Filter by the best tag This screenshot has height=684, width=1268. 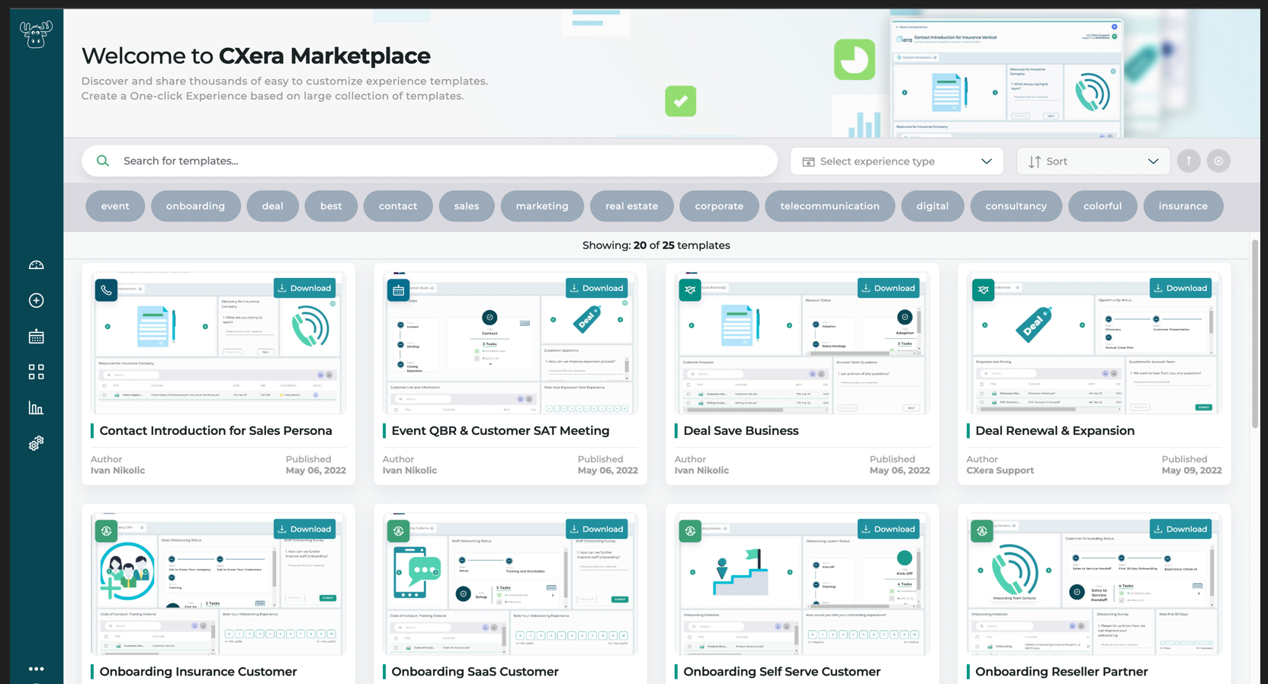[331, 206]
